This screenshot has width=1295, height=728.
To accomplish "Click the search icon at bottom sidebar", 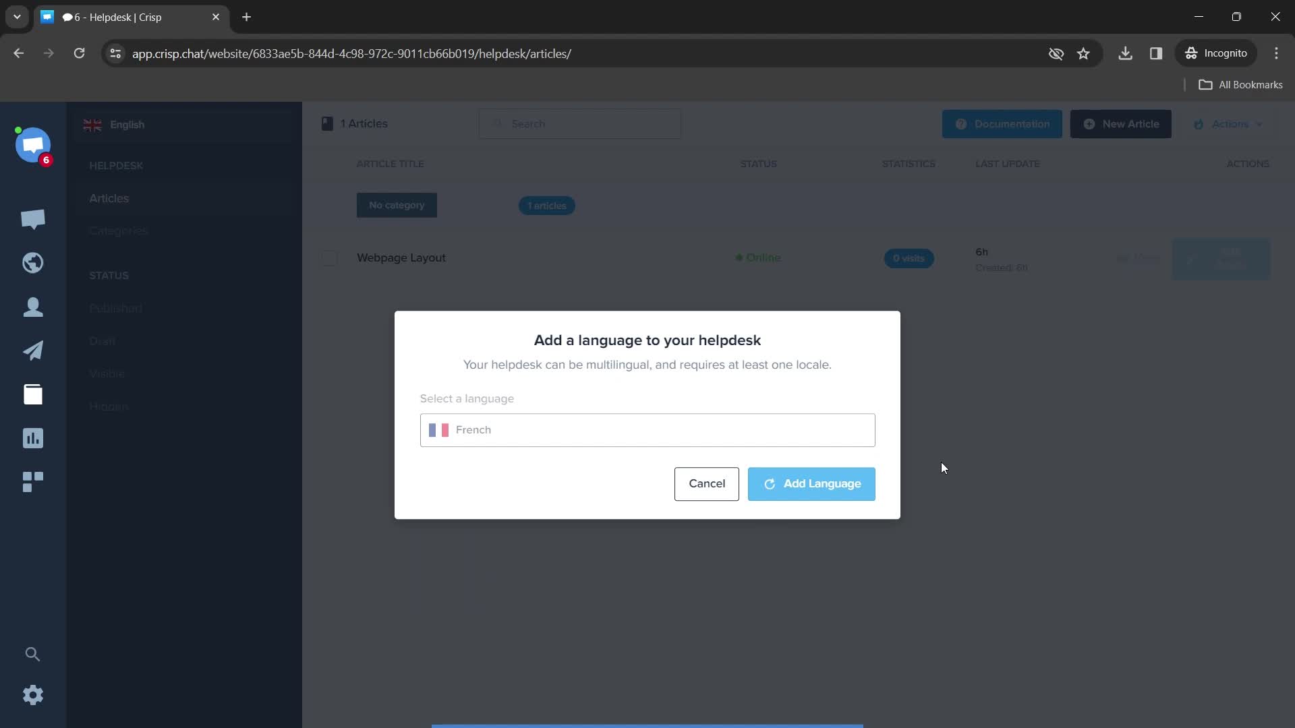I will (x=33, y=653).
